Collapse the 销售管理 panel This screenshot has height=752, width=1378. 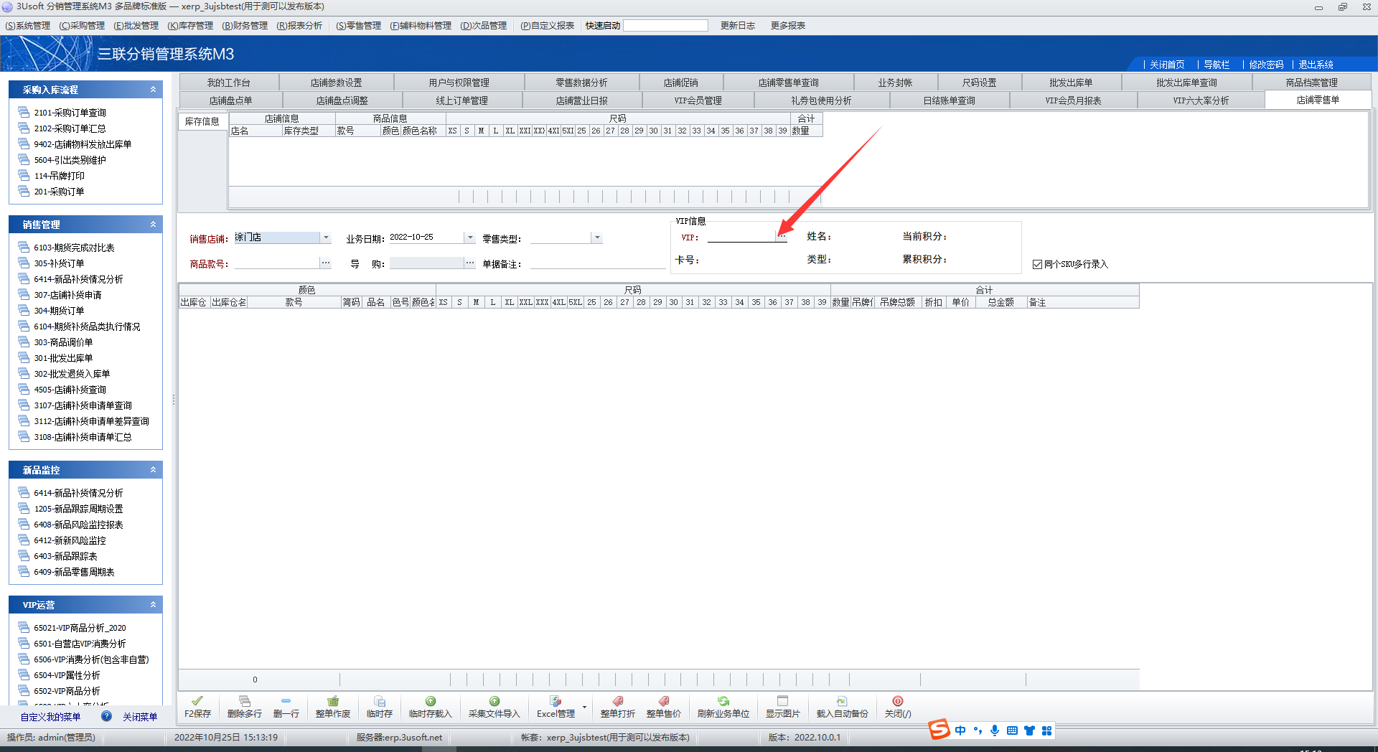coord(153,225)
